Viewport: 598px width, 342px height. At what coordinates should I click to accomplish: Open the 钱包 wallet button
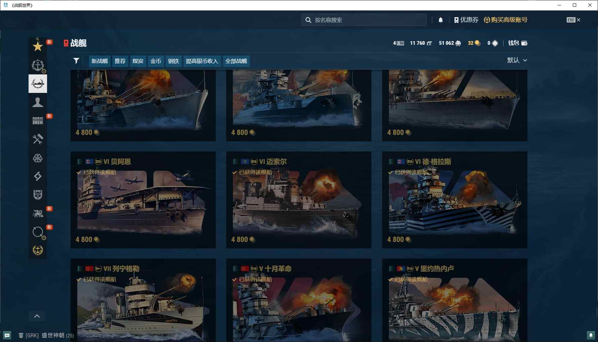point(518,43)
